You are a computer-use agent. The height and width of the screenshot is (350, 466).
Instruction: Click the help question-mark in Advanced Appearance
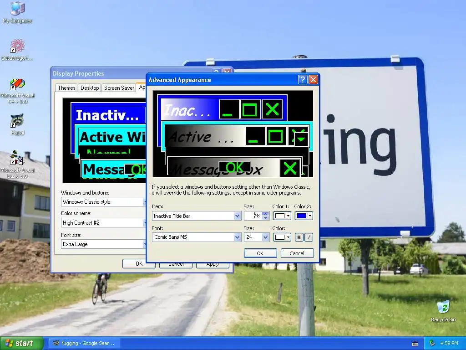click(x=302, y=80)
